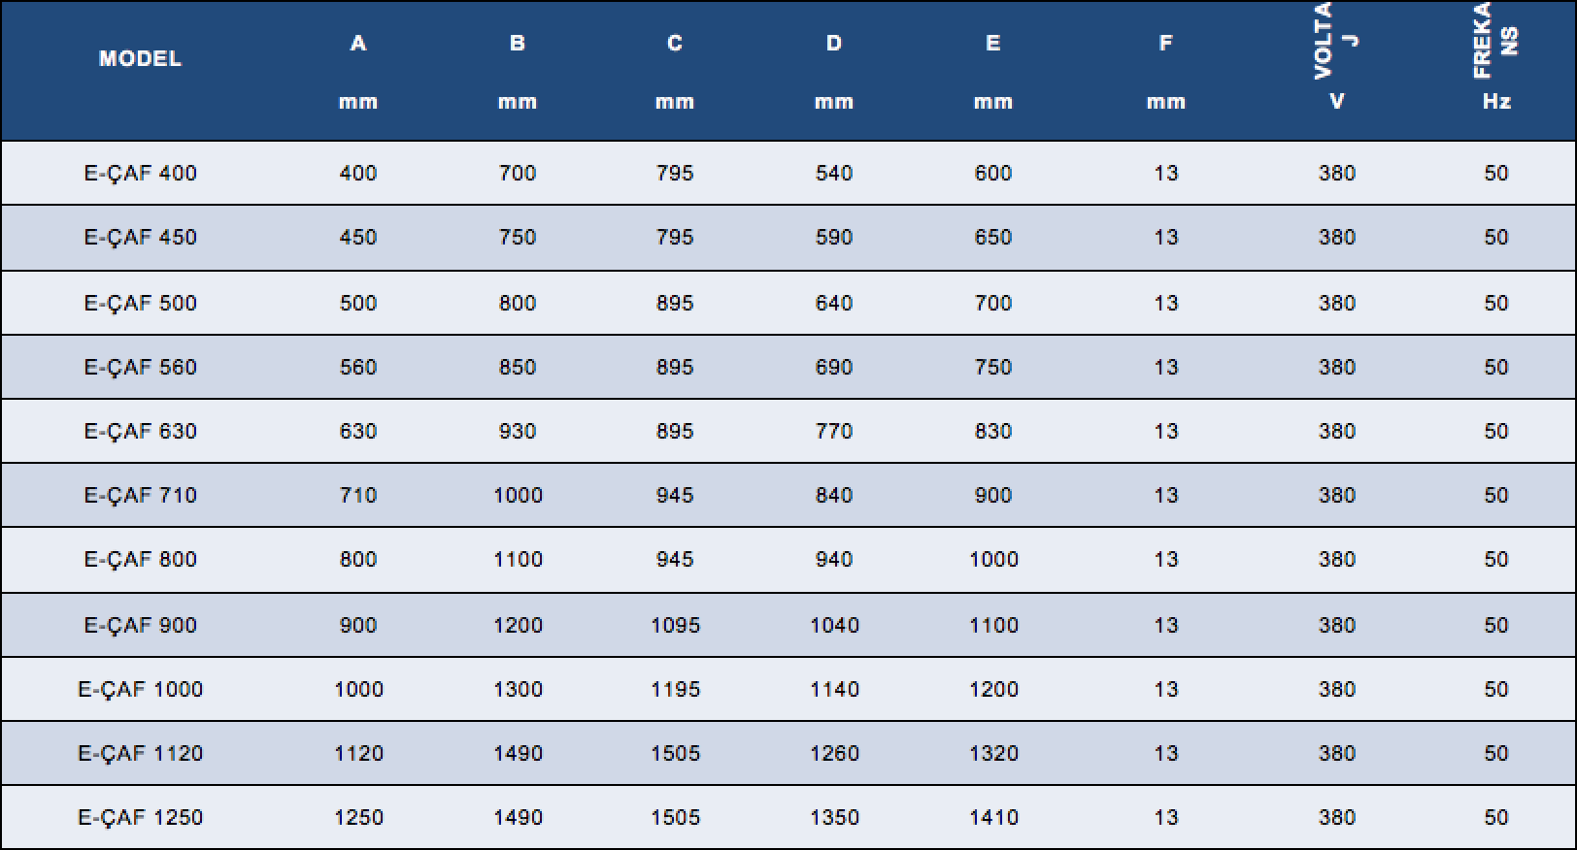Click the E-ÇAF 1250 model name

pos(140,817)
